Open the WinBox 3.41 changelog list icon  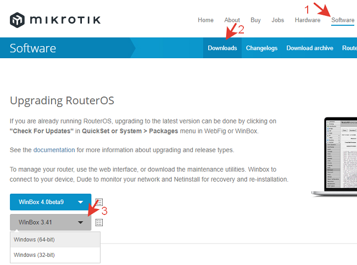click(99, 222)
